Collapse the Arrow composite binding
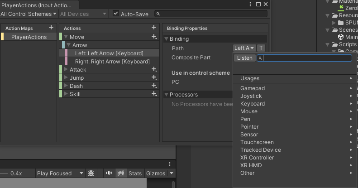Viewport: 358px width, 188px height. pos(69,45)
